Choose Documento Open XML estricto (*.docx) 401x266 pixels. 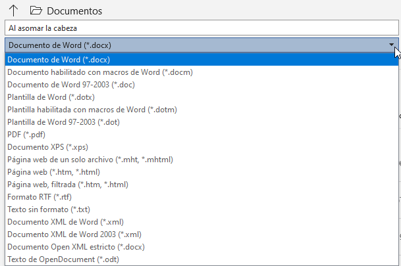[x=76, y=247]
